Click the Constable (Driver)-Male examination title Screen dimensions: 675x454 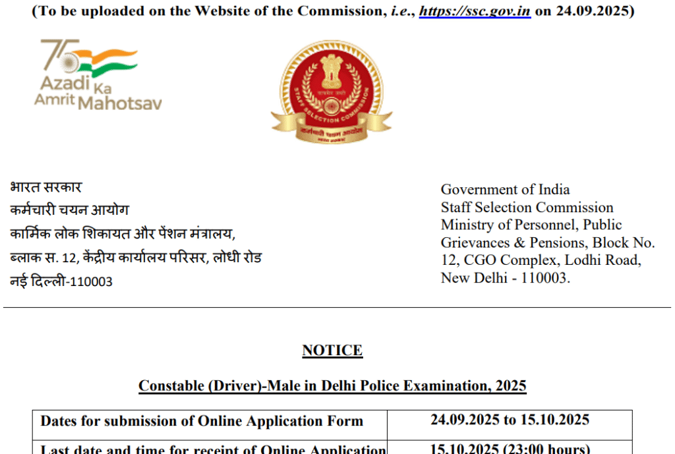(x=332, y=385)
